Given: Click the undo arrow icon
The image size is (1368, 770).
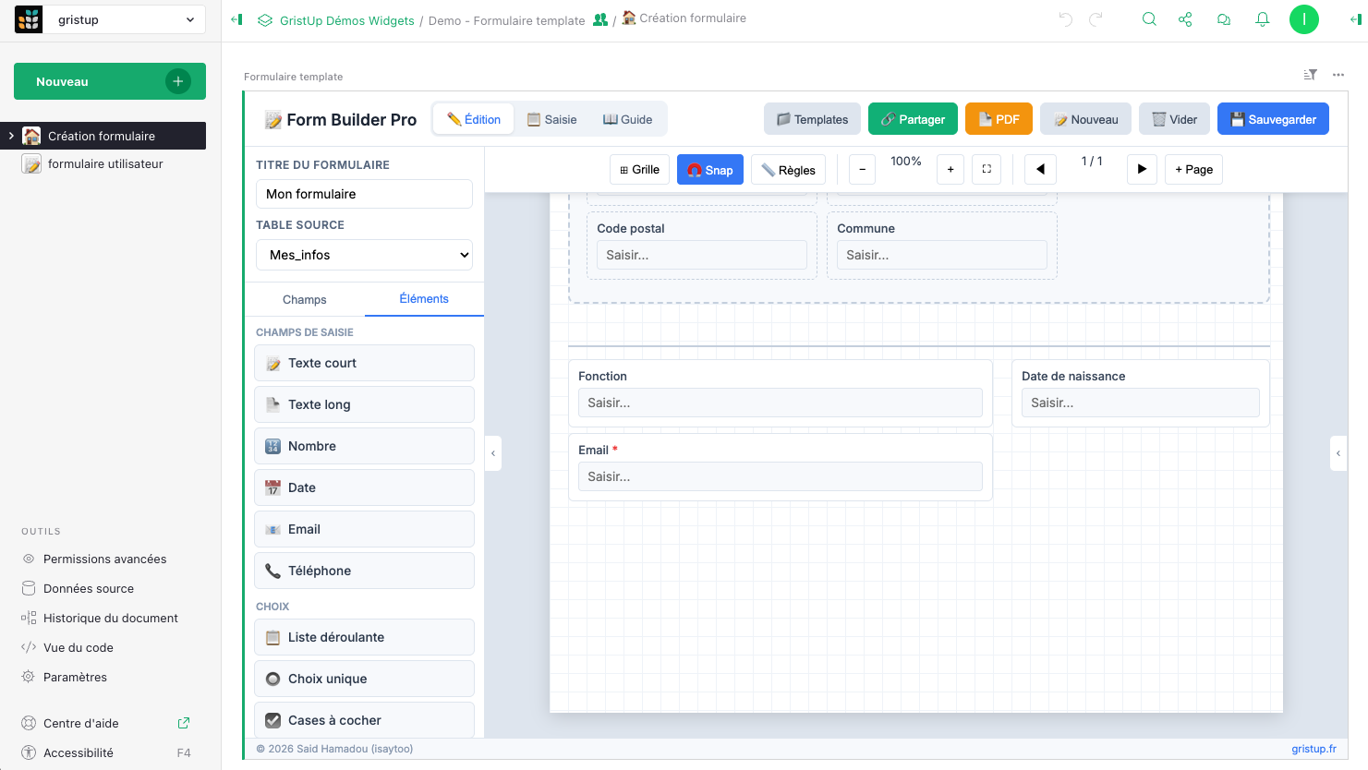Looking at the screenshot, I should (x=1065, y=19).
